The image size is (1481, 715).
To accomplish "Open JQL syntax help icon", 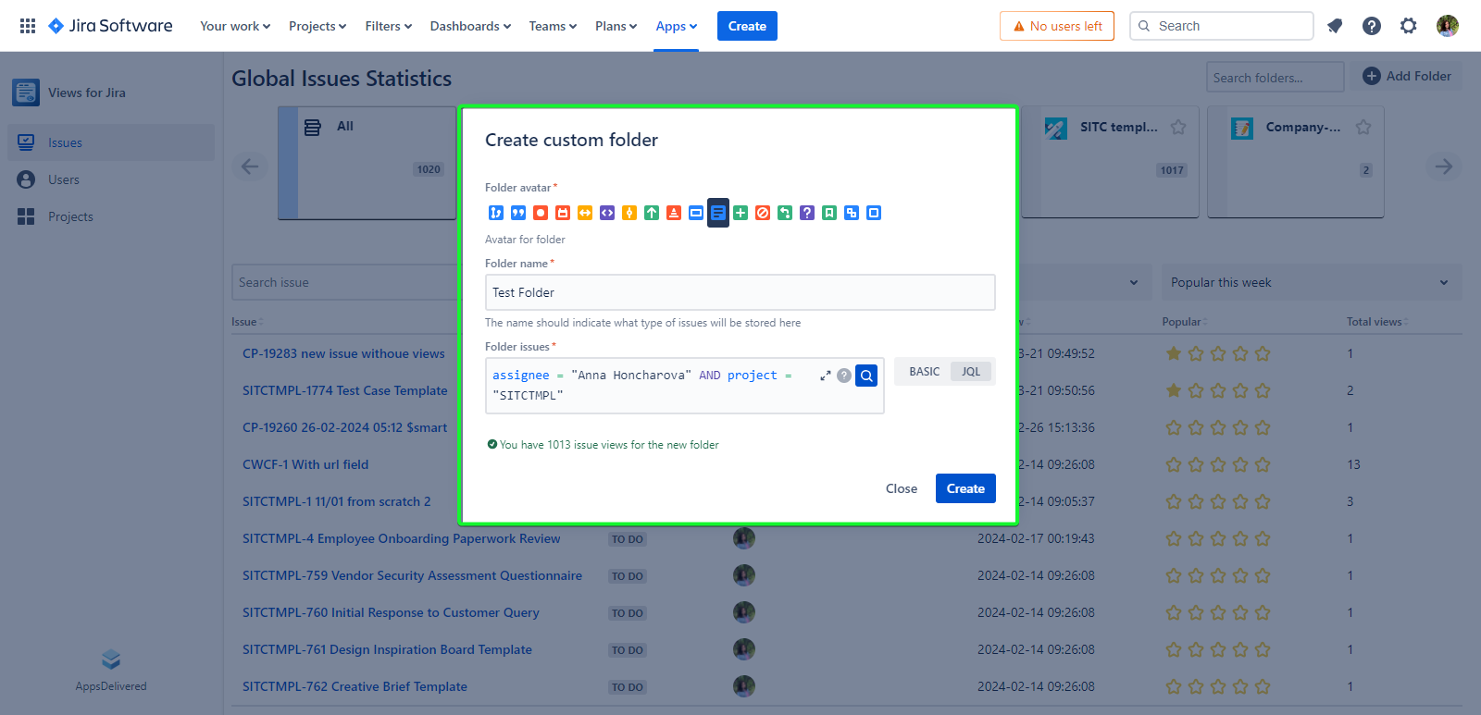I will click(x=844, y=376).
